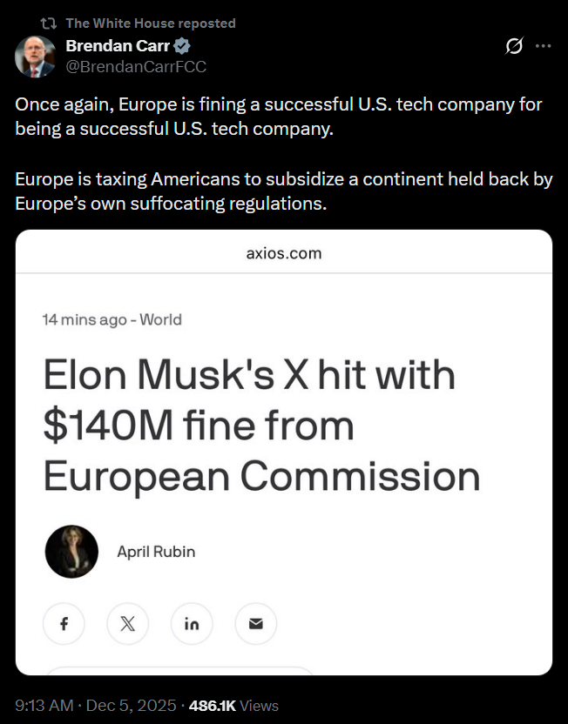The width and height of the screenshot is (568, 724).
Task: Click the Brendan Carr display name
Action: (x=118, y=47)
